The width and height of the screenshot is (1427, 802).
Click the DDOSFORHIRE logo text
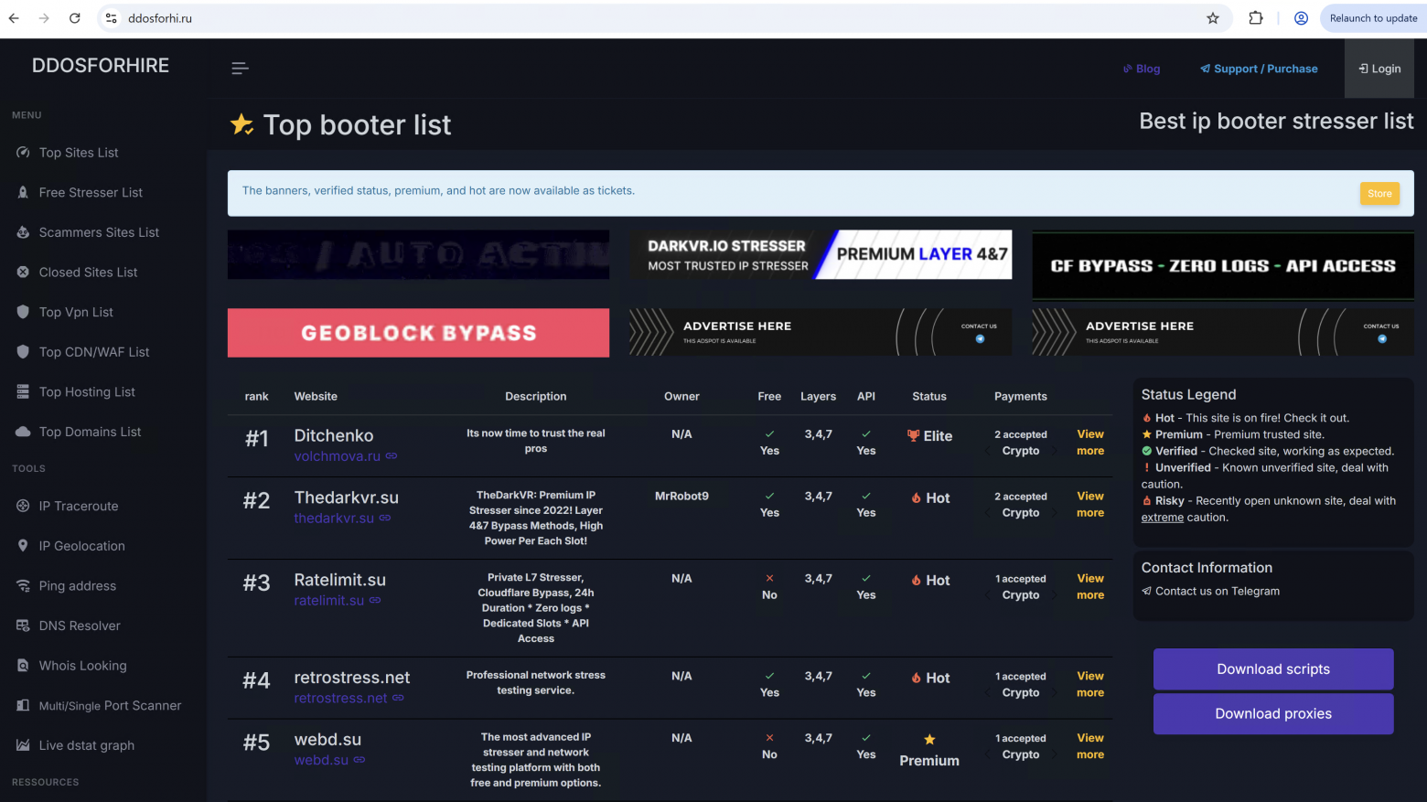pos(101,66)
